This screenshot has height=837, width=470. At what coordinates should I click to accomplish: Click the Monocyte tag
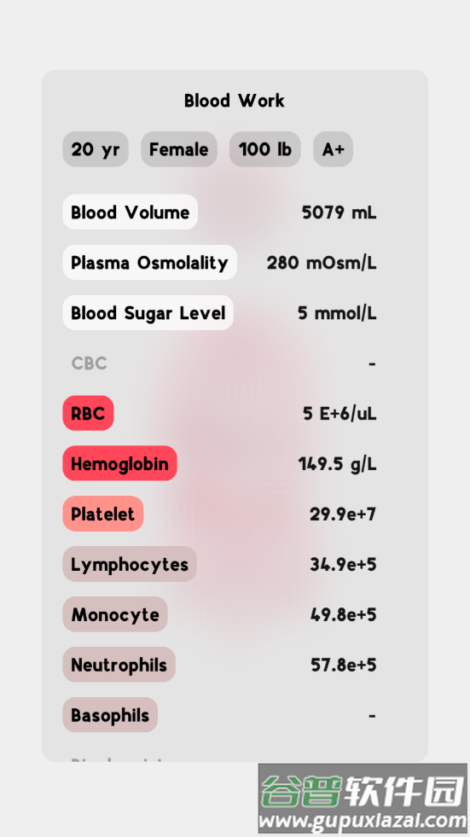pyautogui.click(x=115, y=614)
